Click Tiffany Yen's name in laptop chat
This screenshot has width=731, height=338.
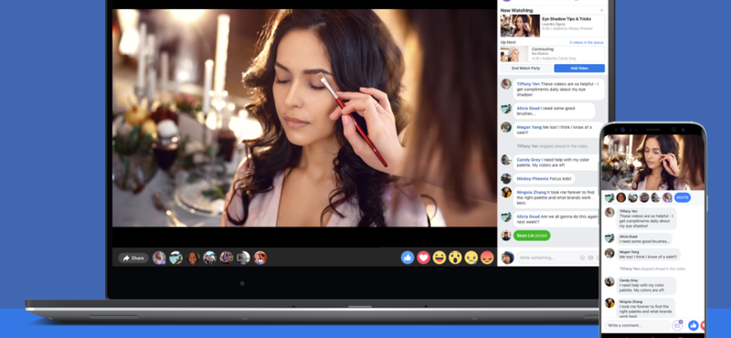click(x=528, y=84)
